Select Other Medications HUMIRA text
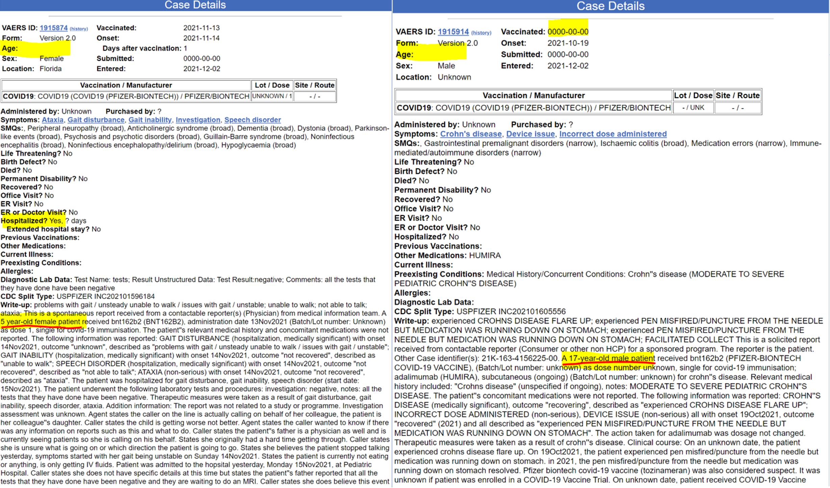This screenshot has width=830, height=488. (447, 255)
